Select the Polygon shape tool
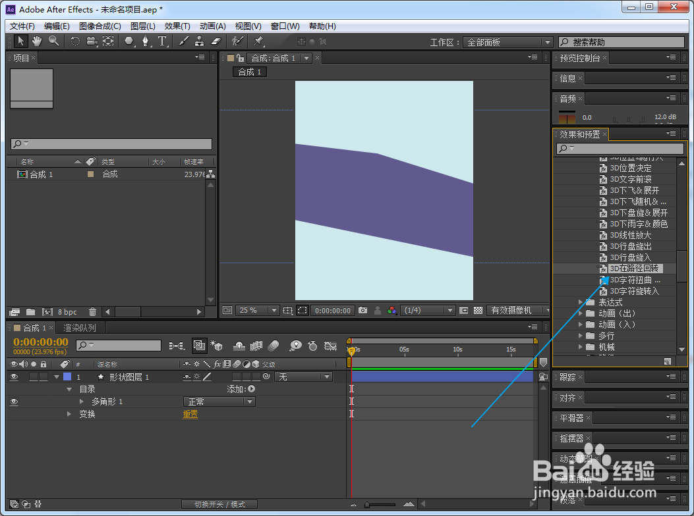 [129, 41]
